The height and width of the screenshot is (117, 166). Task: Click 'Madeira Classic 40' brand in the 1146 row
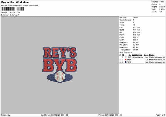[x=157, y=60]
